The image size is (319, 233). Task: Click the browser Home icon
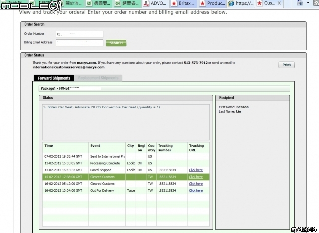click(300, 3)
